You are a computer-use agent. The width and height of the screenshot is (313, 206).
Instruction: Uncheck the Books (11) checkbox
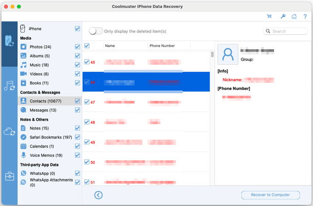click(x=77, y=83)
